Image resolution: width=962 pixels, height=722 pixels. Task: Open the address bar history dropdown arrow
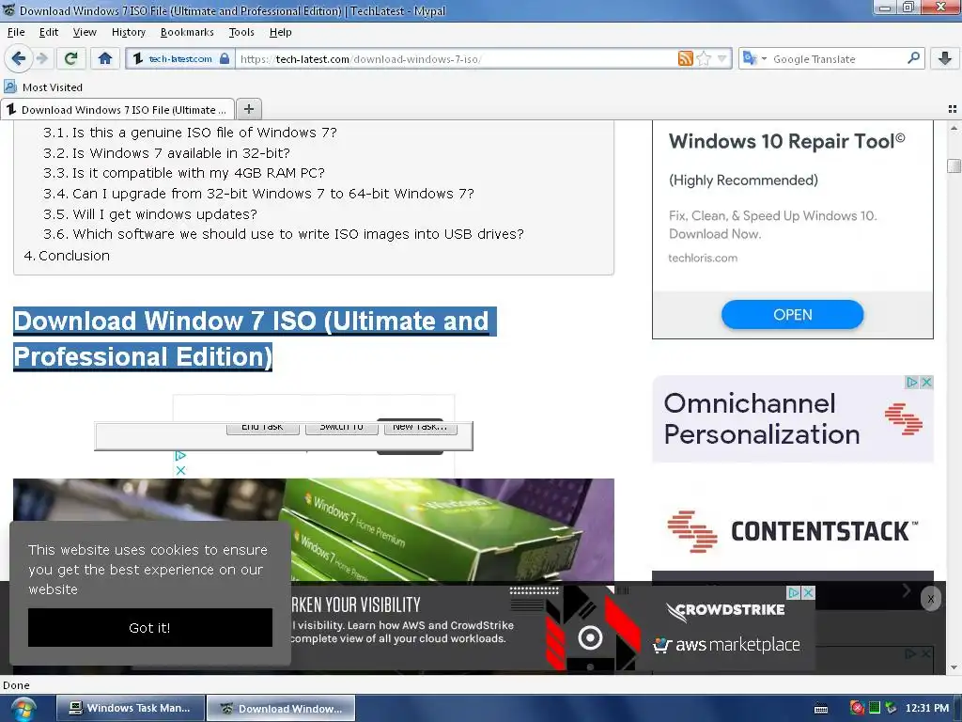pyautogui.click(x=722, y=59)
